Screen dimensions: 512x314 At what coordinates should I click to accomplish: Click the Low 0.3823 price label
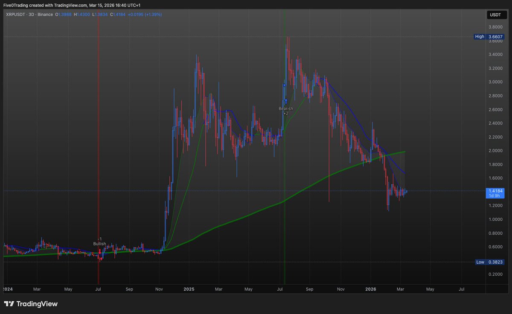point(489,262)
